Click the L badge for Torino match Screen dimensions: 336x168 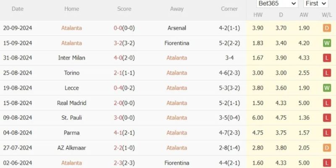coord(327,73)
